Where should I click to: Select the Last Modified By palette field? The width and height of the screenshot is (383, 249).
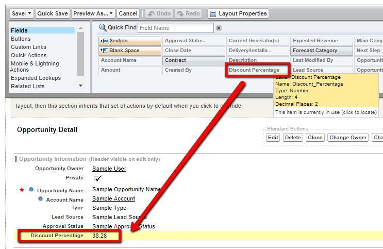(322, 60)
